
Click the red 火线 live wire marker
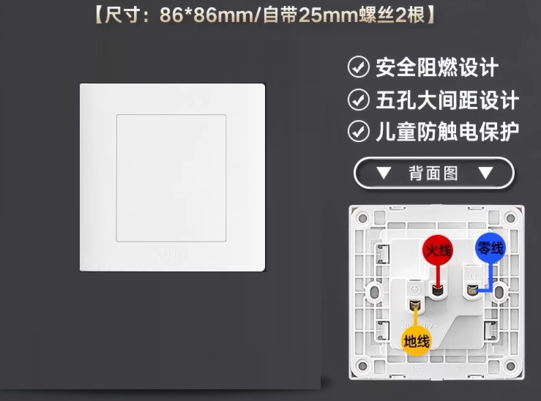point(438,250)
